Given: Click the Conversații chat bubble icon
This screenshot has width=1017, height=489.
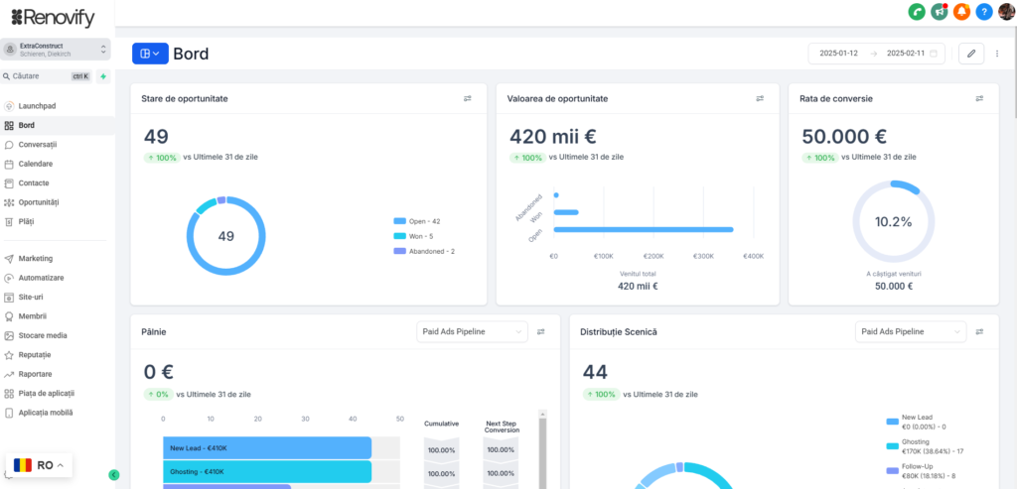Looking at the screenshot, I should point(9,145).
